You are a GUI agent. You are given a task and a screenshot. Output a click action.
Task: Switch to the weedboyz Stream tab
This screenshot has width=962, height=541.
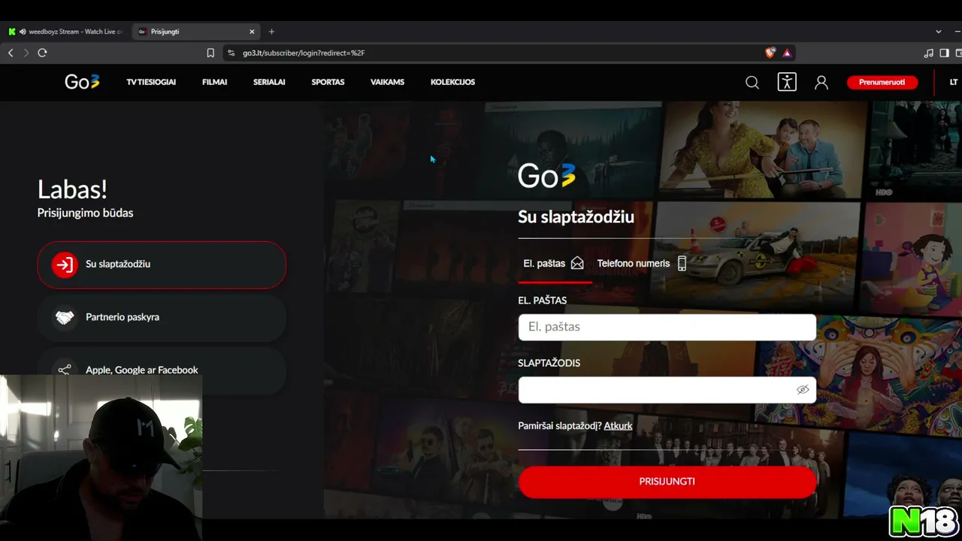66,32
